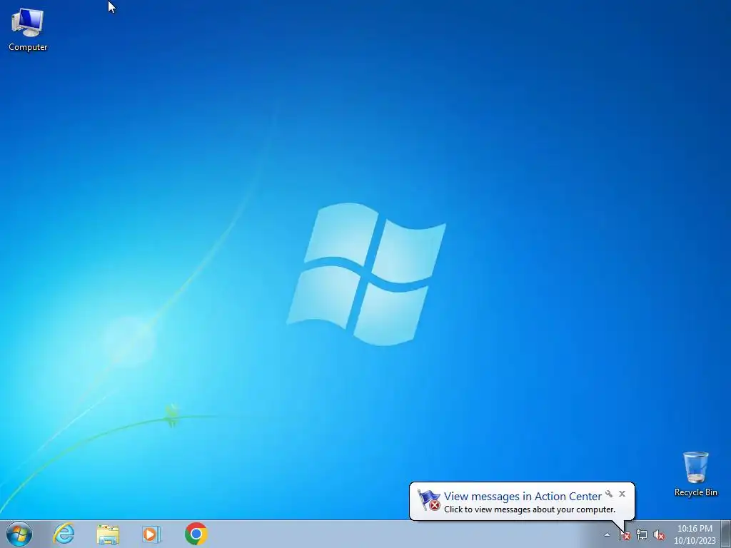The height and width of the screenshot is (548, 731).
Task: Select the Recycle Bin desktop icon
Action: pyautogui.click(x=695, y=474)
